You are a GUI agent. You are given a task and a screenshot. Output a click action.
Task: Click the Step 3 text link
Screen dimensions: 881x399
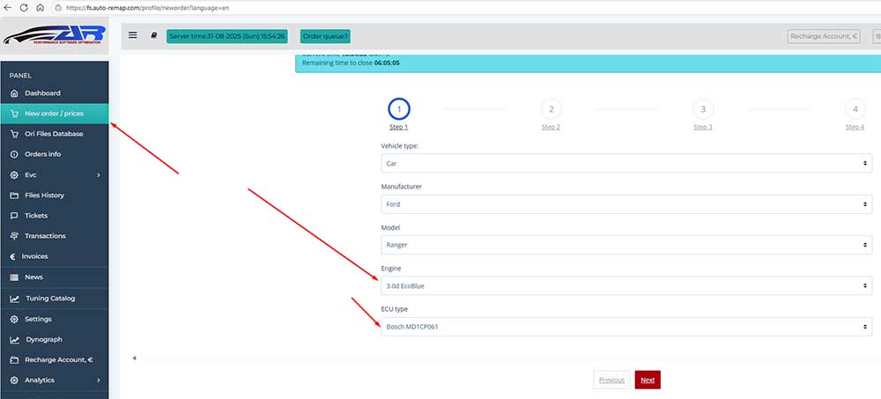point(703,127)
